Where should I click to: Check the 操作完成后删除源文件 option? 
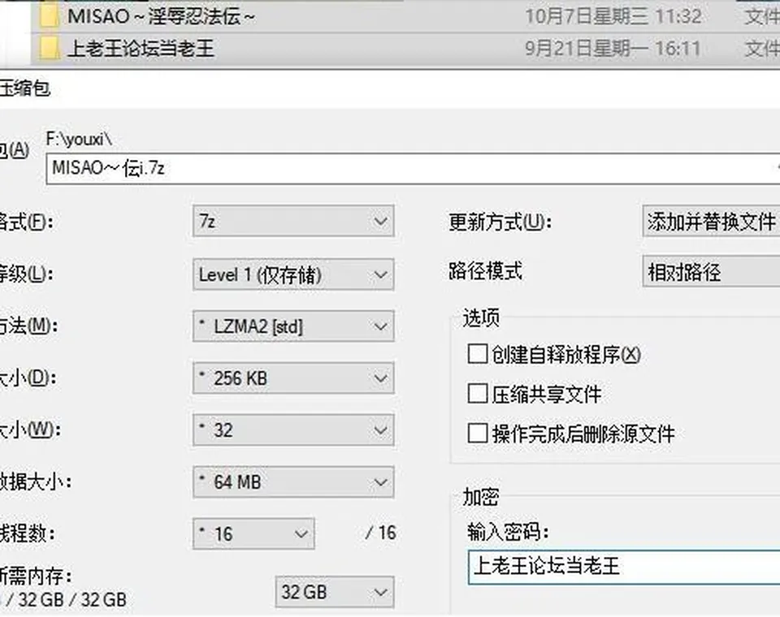(477, 434)
